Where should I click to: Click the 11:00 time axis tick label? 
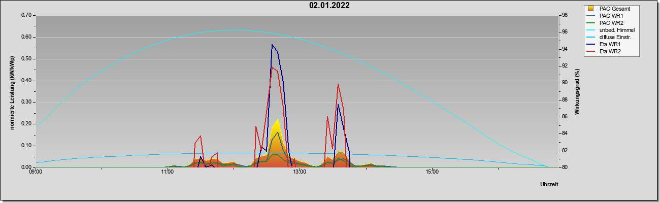168,173
